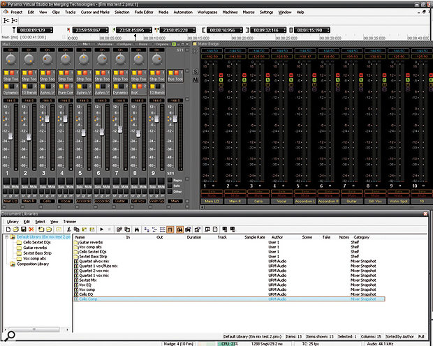Mute mixer channel 9
The image size is (433, 346).
[x=161, y=181]
